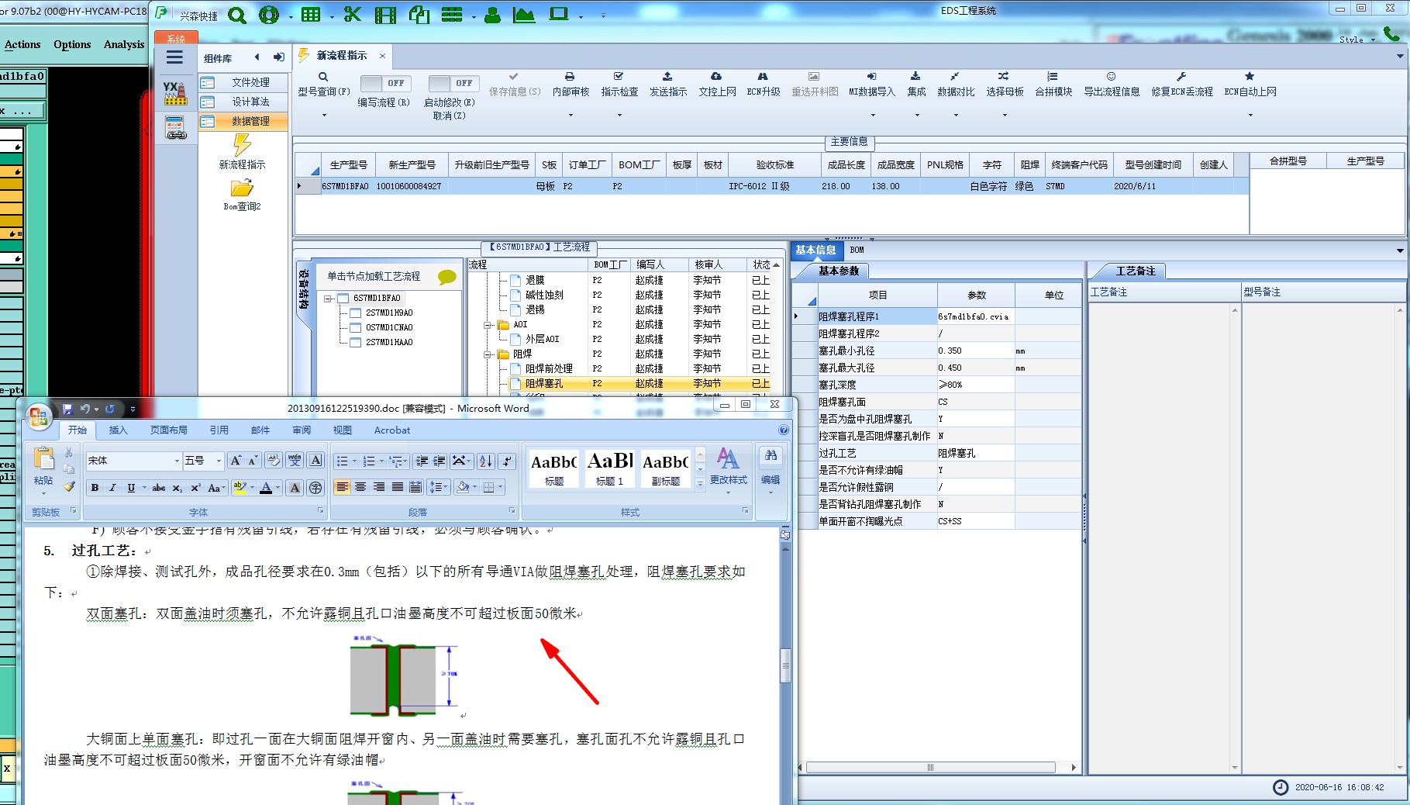Expand the Word styles gallery more arrow
1410x805 pixels.
pos(700,483)
